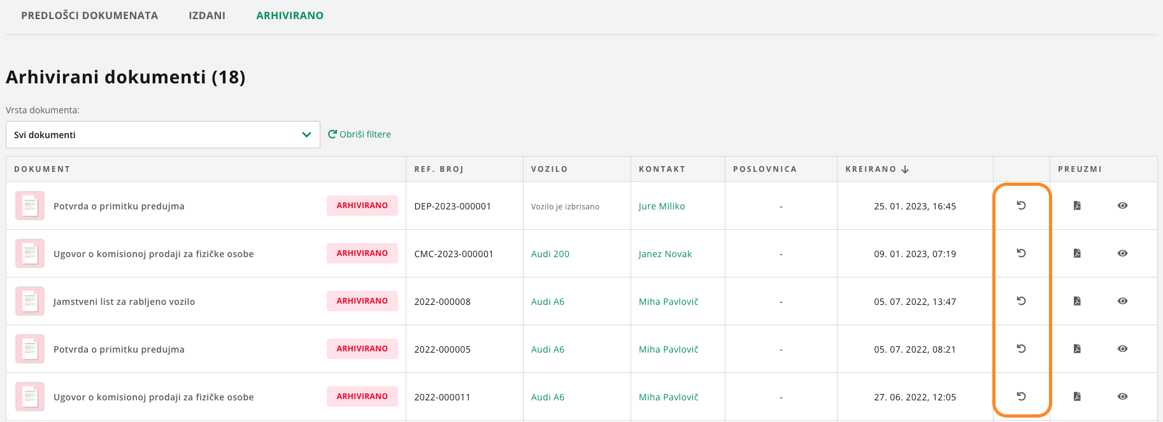
Task: Download PDF for document 2022-000011
Action: click(x=1077, y=397)
